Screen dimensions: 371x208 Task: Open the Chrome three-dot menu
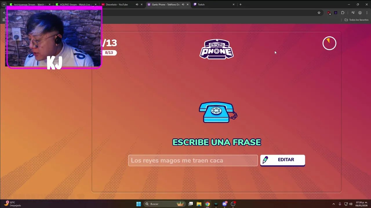[367, 13]
